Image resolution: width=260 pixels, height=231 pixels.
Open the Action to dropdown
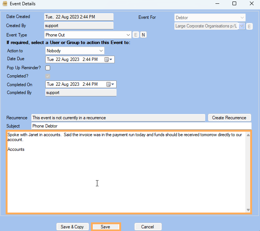101,51
